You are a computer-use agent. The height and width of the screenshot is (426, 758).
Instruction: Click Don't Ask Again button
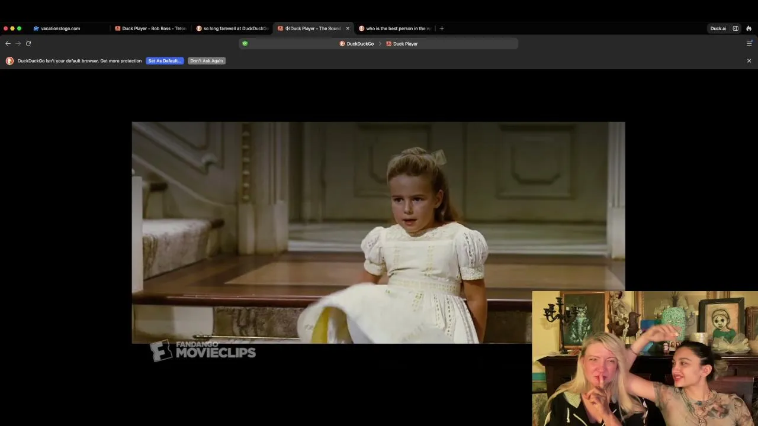coord(207,60)
